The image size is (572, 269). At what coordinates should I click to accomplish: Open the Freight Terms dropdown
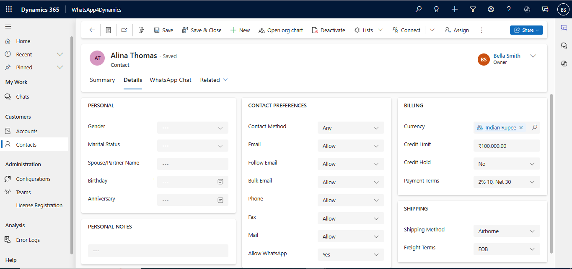[x=507, y=249]
